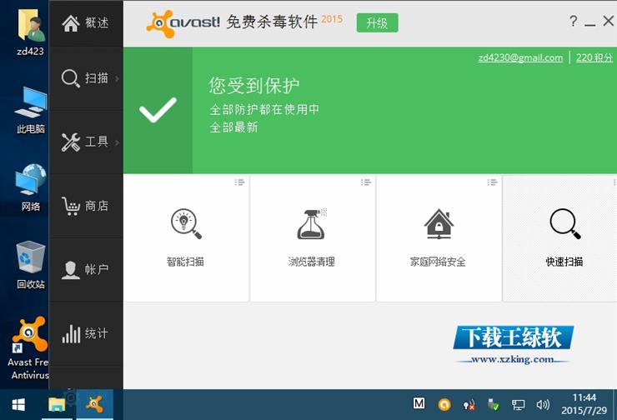Open the network tray icon
Screen dimensions: 617x420
[518, 405]
